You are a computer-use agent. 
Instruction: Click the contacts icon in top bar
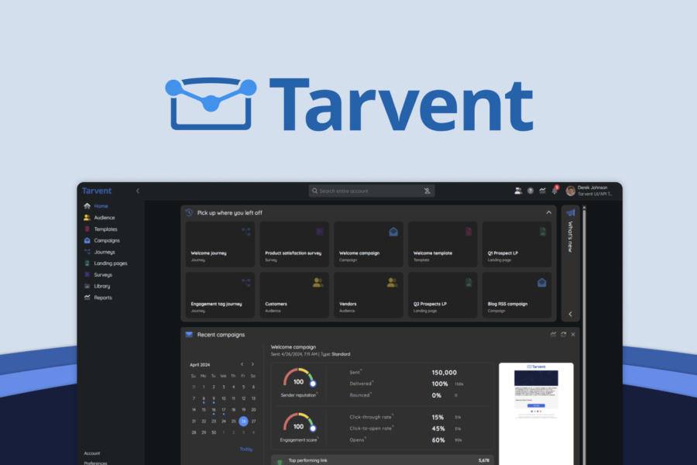click(518, 191)
